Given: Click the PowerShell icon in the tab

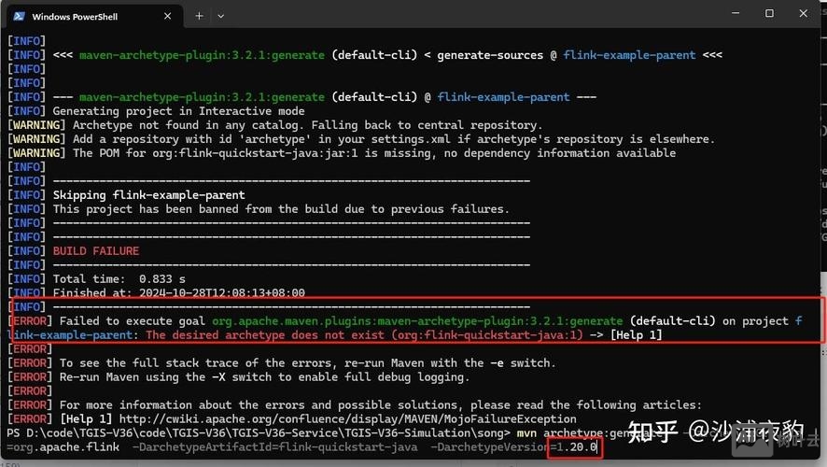Looking at the screenshot, I should click(19, 16).
